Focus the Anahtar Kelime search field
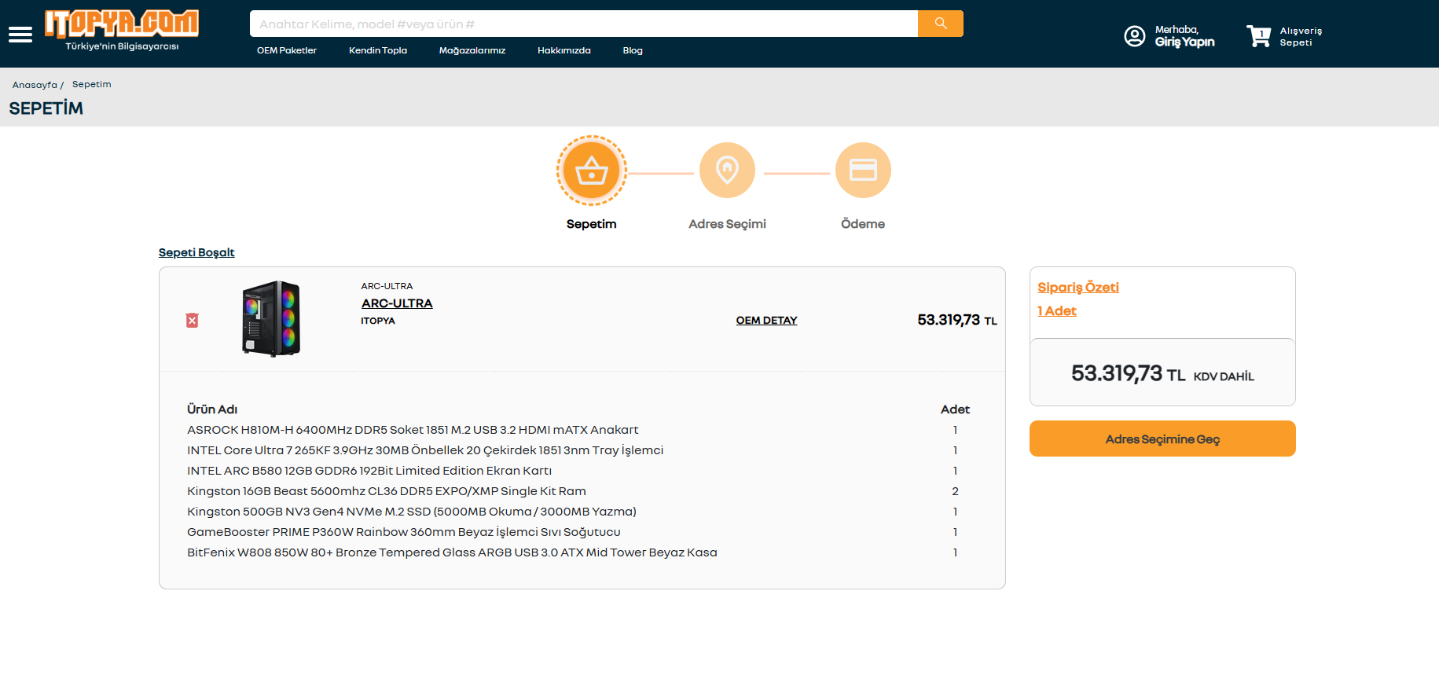Image resolution: width=1439 pixels, height=679 pixels. point(584,24)
